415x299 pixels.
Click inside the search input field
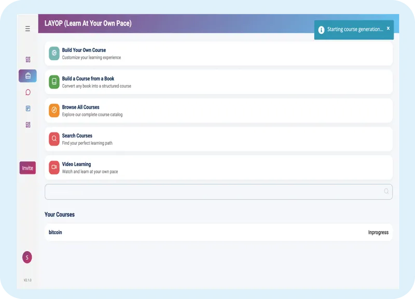click(x=208, y=192)
